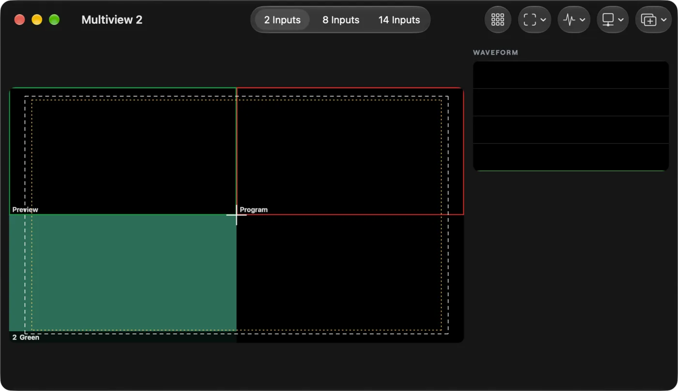
Task: Click the '2 Green' input label
Action: 26,337
